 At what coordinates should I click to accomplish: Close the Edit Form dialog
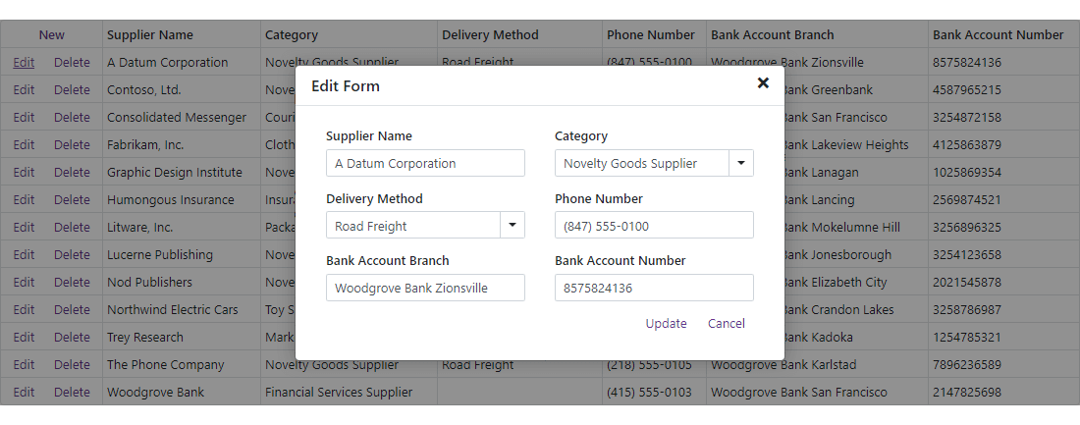pos(763,83)
